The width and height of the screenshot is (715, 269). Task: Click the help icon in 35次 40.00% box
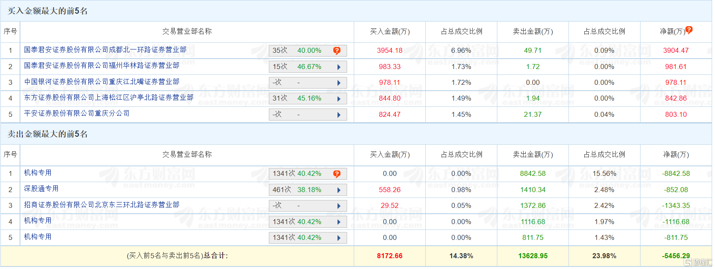point(337,51)
